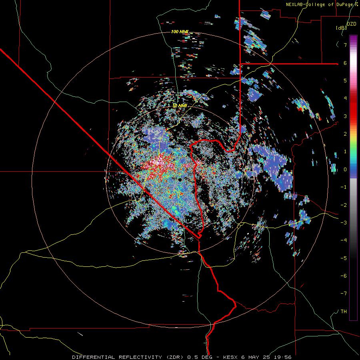Select the -5 tick on color scale
The height and width of the screenshot is (360, 360).
pos(344,258)
